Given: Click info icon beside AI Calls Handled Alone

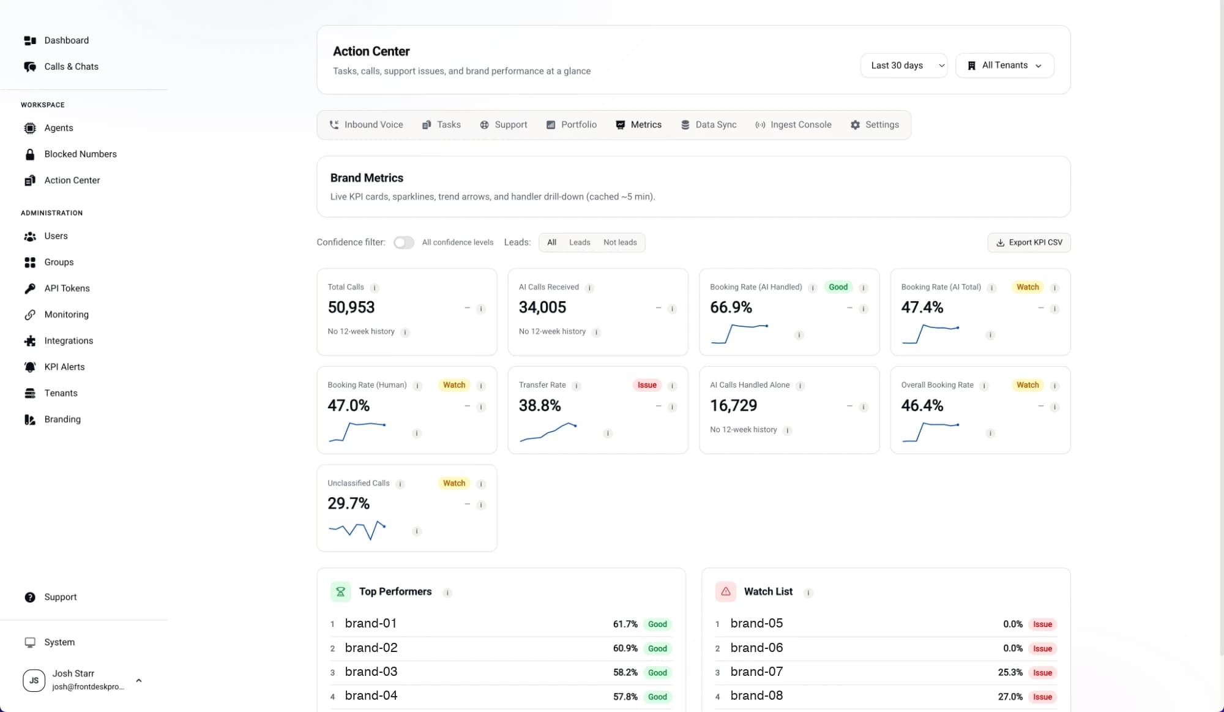Looking at the screenshot, I should [x=800, y=386].
